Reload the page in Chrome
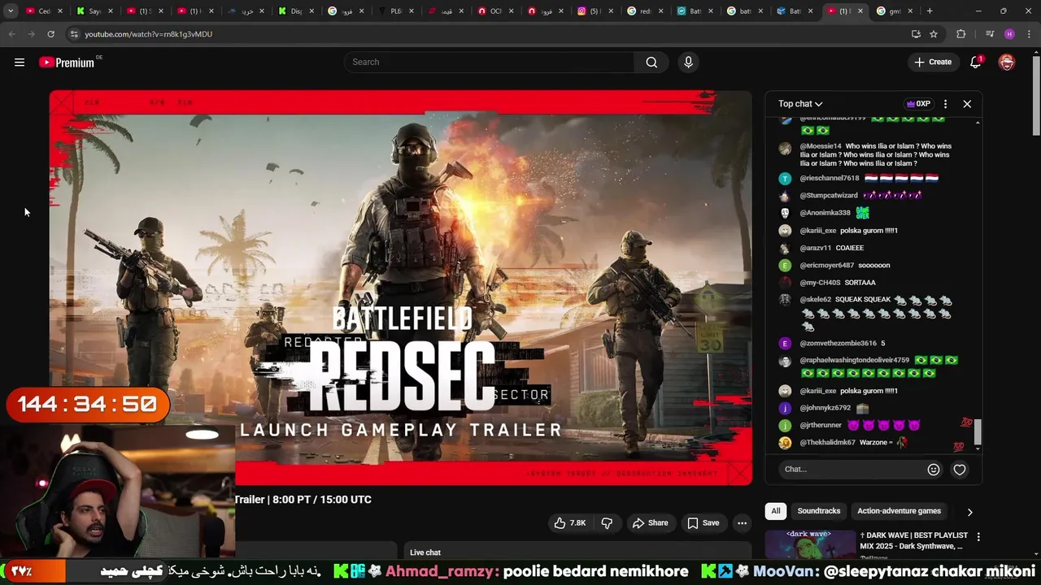The height and width of the screenshot is (585, 1041). tap(50, 34)
